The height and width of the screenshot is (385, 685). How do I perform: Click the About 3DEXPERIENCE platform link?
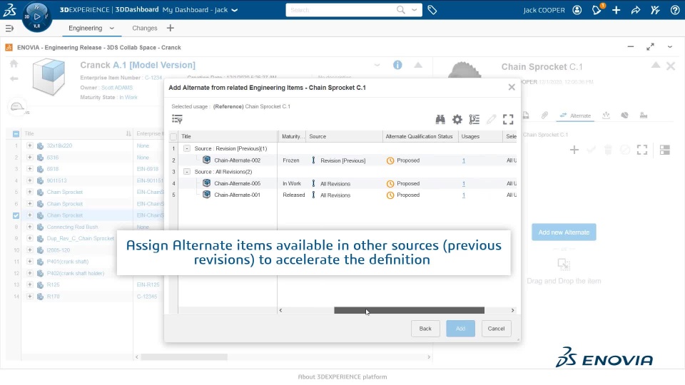(342, 376)
